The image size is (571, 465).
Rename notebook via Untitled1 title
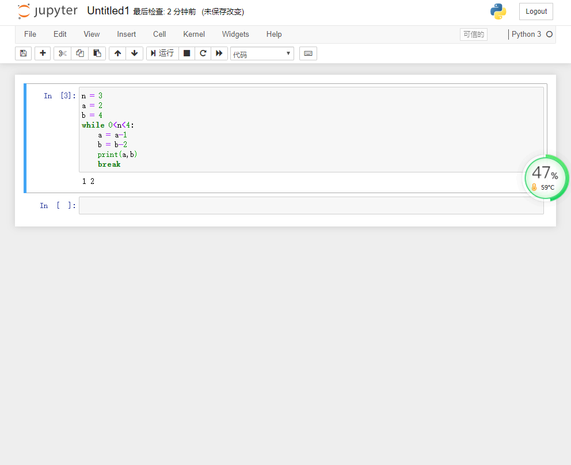[108, 11]
